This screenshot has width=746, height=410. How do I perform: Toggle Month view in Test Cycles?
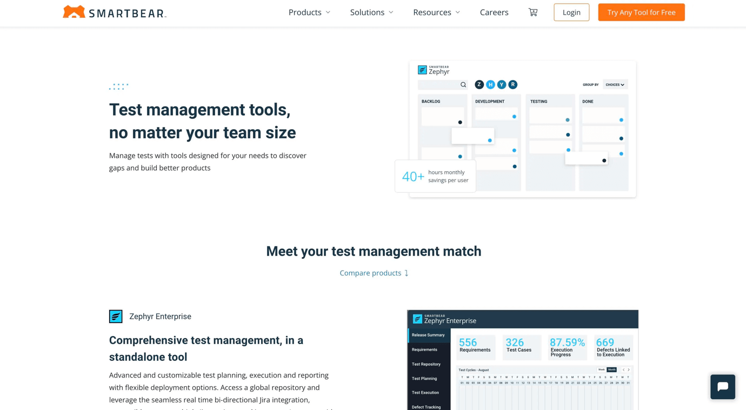[611, 370]
